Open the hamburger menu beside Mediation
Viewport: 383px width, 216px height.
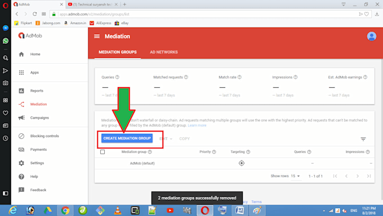tap(97, 37)
